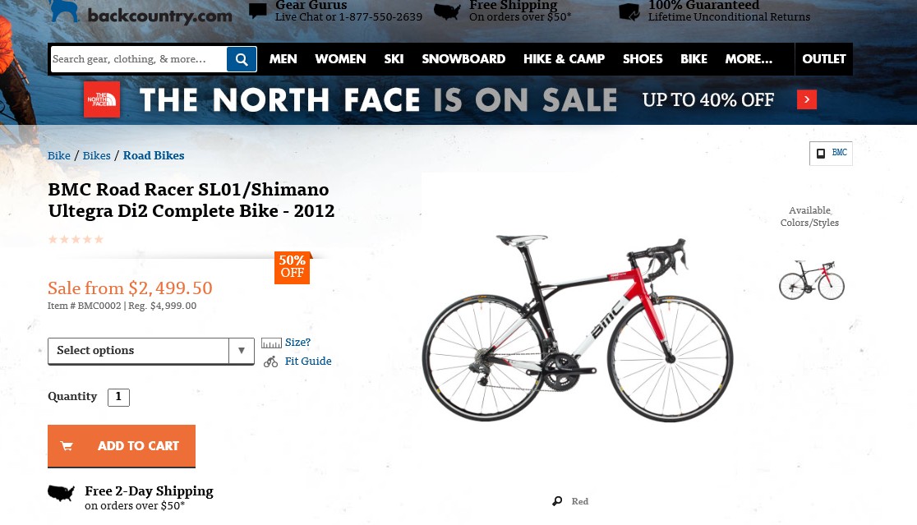Click the Free Shipping USA map icon

[x=447, y=12]
